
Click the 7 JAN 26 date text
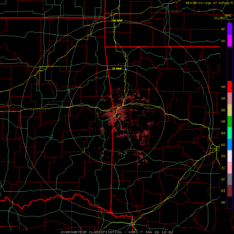tap(150, 232)
